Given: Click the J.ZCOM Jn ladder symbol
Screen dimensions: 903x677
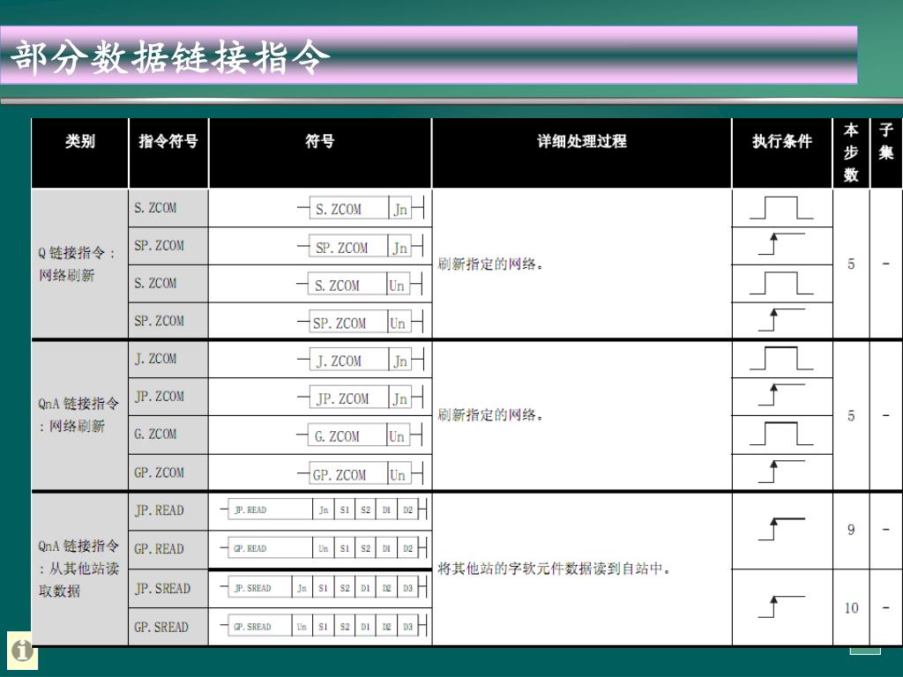Looking at the screenshot, I should coord(361,361).
